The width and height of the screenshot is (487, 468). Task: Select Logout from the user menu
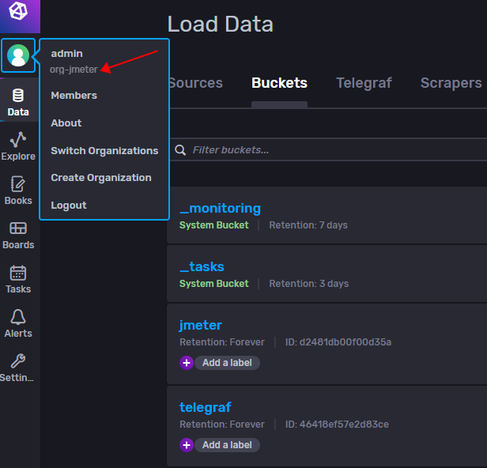(x=69, y=206)
